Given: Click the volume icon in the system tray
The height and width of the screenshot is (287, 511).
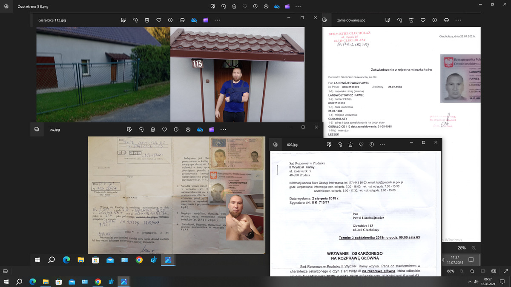Looking at the screenshot, I should 476,281.
